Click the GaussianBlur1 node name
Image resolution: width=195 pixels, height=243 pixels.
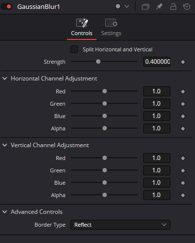click(x=38, y=7)
